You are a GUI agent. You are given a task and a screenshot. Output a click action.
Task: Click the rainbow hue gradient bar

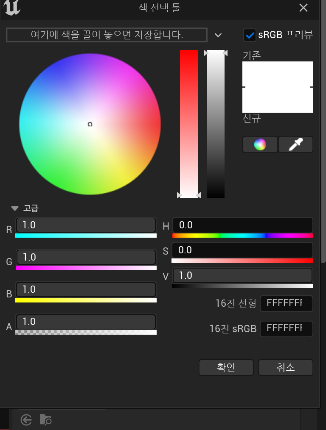[x=243, y=236]
